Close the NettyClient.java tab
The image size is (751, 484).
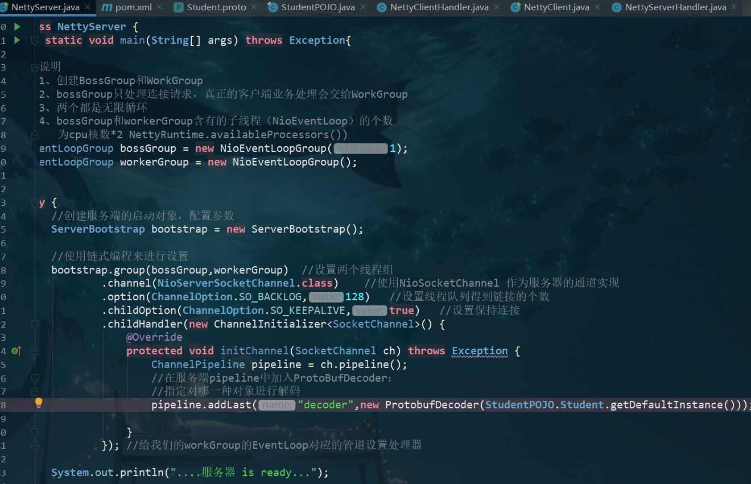[x=598, y=7]
